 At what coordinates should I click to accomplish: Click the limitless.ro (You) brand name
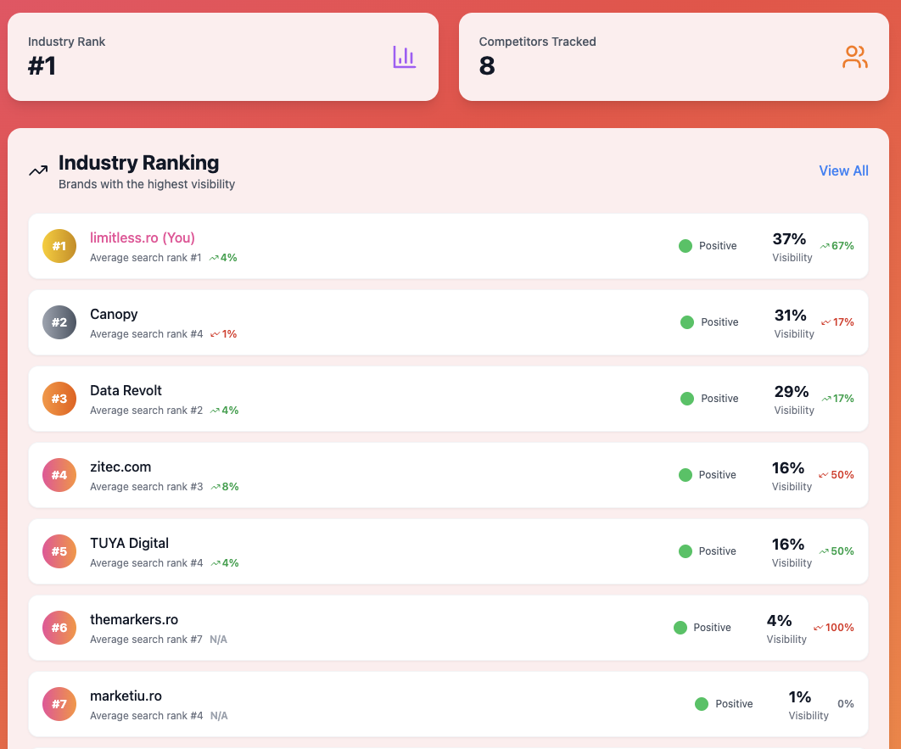pos(143,238)
